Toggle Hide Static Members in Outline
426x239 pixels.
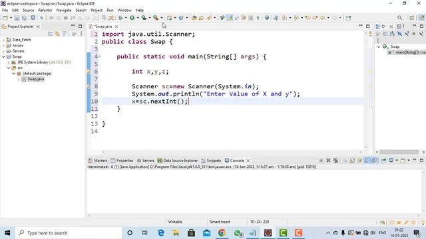407,34
